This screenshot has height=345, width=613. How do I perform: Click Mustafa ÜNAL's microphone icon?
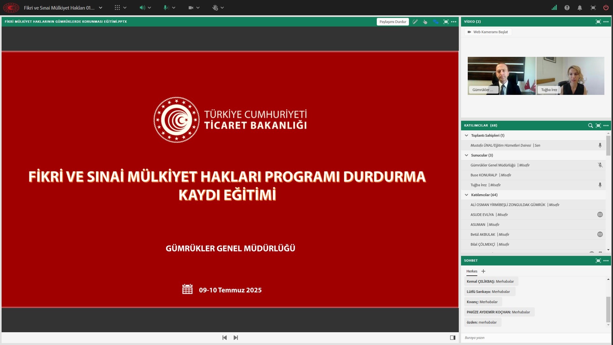(600, 145)
